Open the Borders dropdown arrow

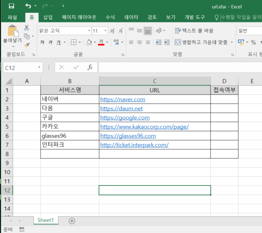coord(80,42)
